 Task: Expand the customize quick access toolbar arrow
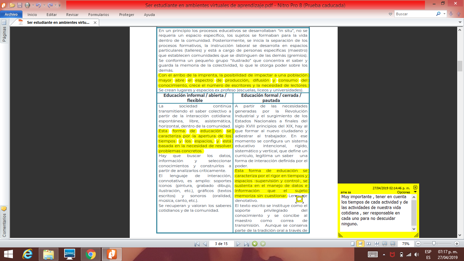tap(59, 5)
